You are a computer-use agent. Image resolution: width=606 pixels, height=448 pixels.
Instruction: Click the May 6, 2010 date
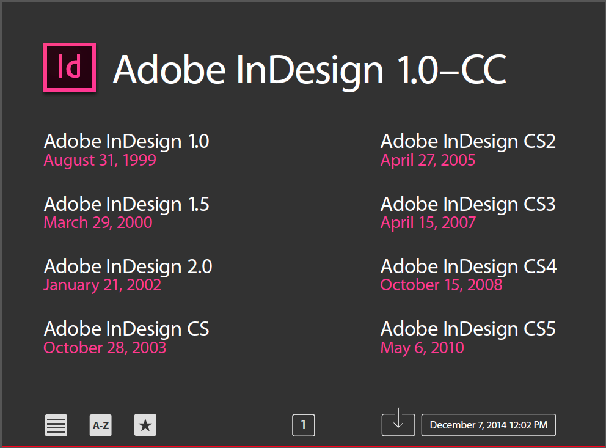click(x=422, y=348)
